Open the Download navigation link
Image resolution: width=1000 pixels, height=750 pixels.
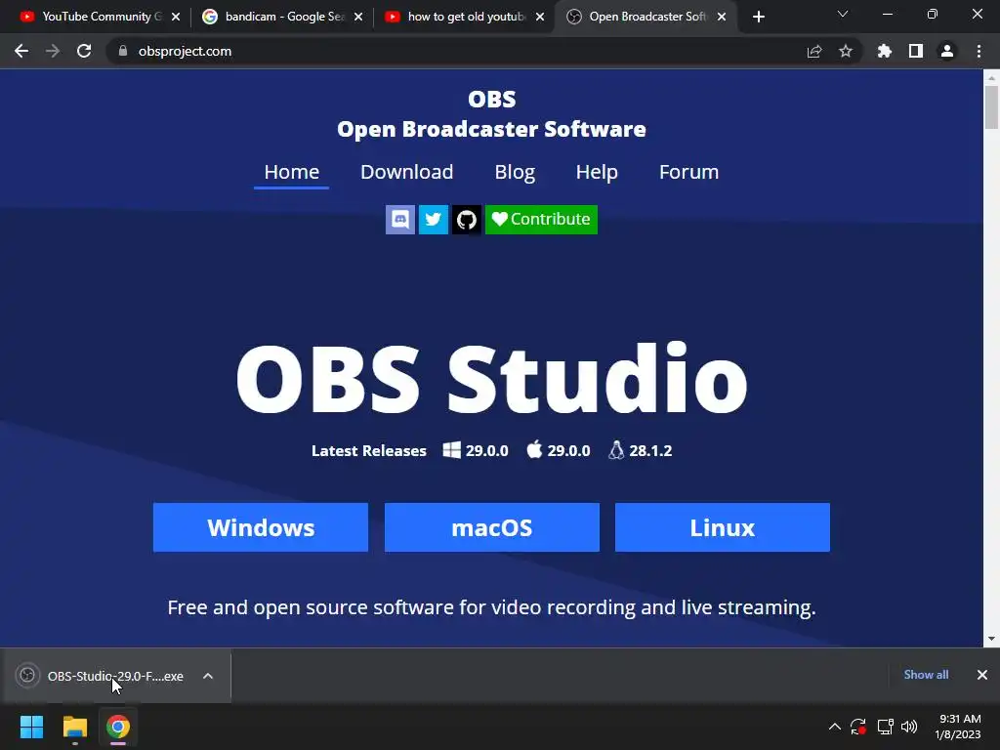tap(407, 172)
